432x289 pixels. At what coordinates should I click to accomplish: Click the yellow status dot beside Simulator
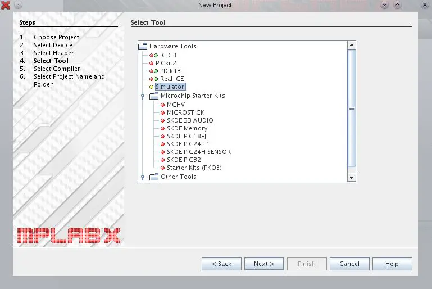coord(151,87)
